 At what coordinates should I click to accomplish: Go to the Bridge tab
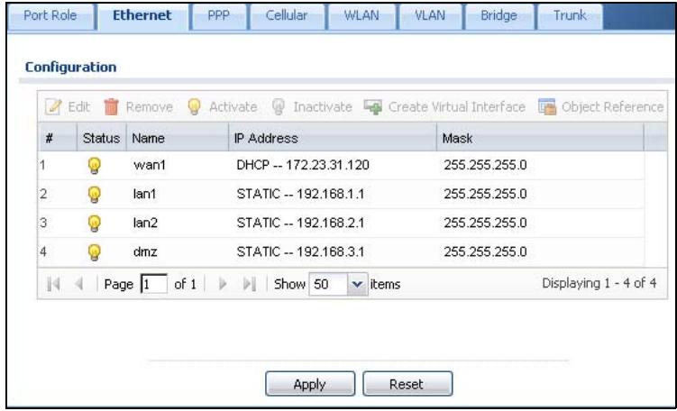coord(499,16)
